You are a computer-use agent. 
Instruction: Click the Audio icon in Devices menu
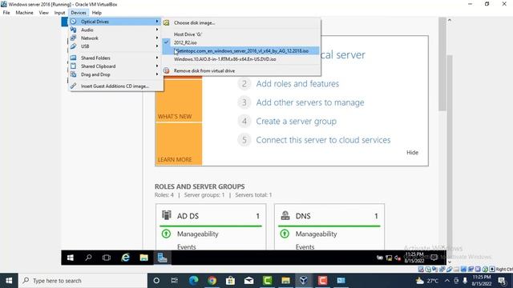click(x=73, y=30)
